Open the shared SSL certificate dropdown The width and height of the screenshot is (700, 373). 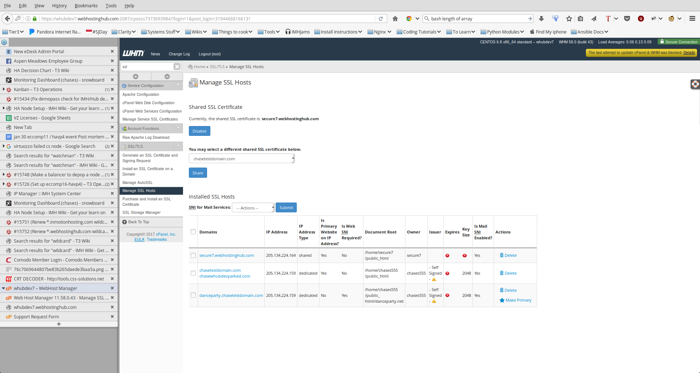click(241, 159)
